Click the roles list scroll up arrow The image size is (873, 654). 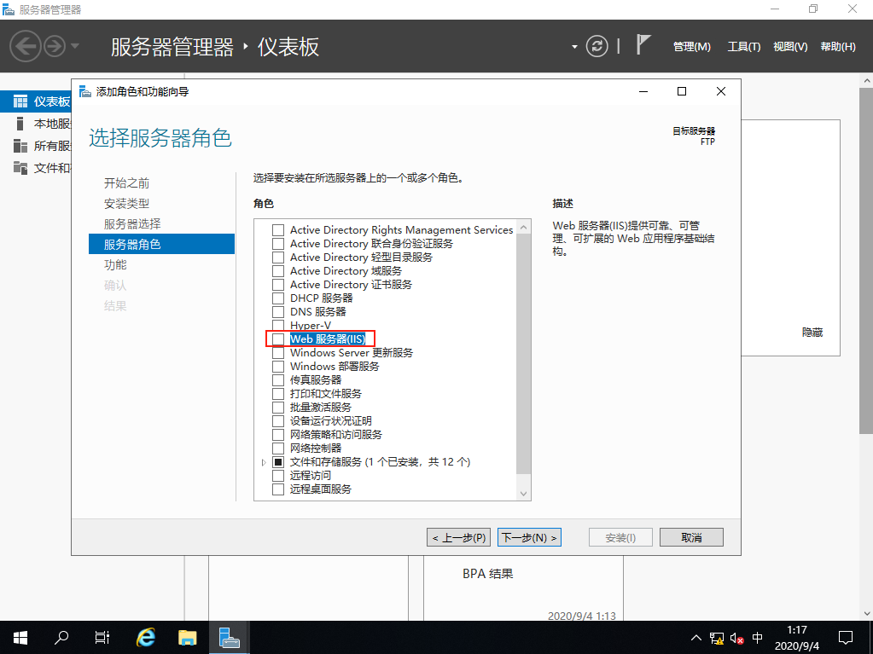pos(523,227)
